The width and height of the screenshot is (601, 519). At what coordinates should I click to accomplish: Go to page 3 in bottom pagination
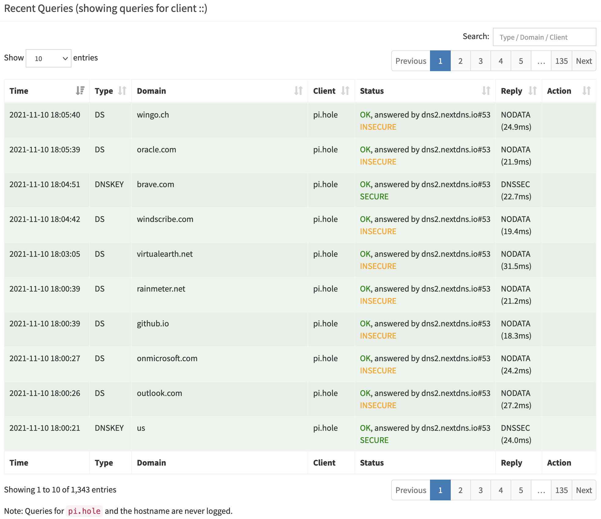(x=480, y=490)
